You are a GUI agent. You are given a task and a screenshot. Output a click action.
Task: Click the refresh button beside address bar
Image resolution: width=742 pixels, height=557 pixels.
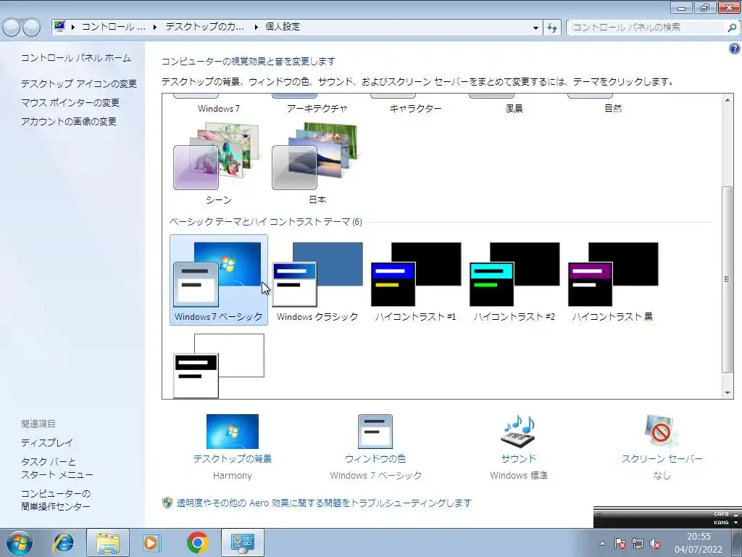point(552,28)
